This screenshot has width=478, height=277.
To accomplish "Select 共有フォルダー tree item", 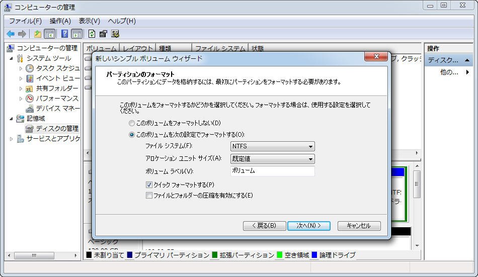I will click(57, 88).
